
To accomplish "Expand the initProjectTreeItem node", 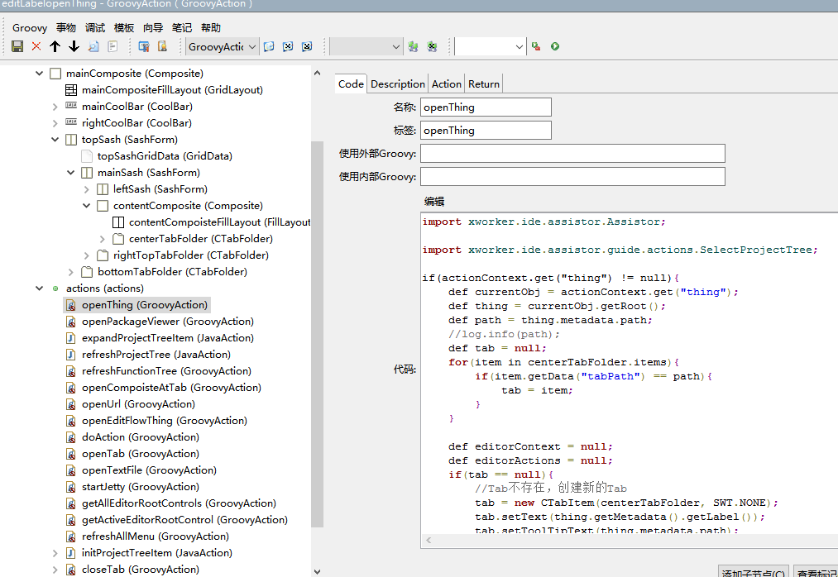I will (x=55, y=553).
